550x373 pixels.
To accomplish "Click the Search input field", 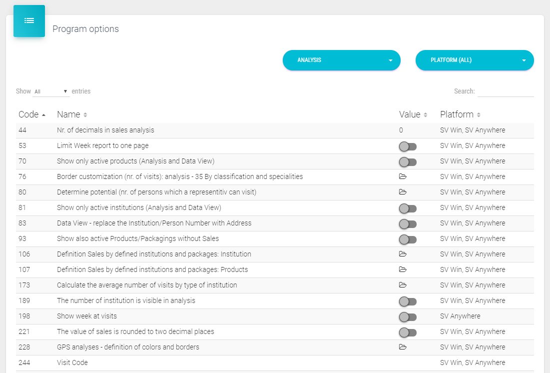I will click(x=506, y=91).
